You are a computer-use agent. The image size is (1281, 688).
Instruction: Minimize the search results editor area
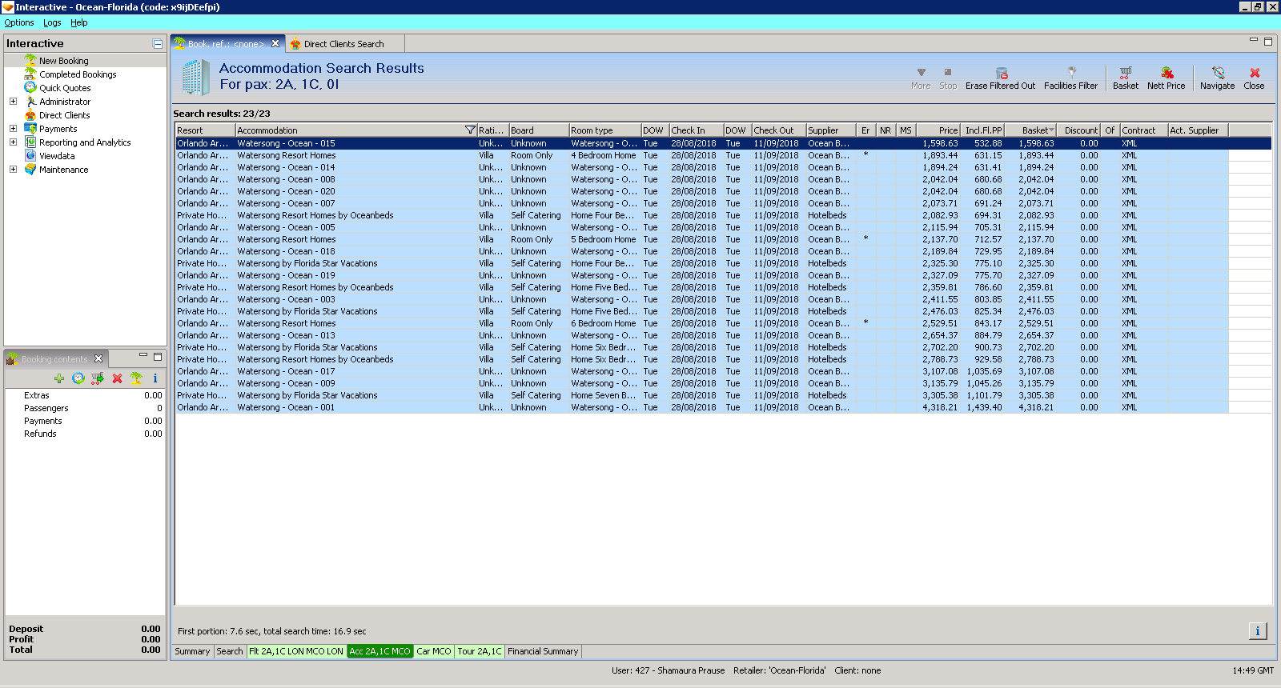point(1254,41)
